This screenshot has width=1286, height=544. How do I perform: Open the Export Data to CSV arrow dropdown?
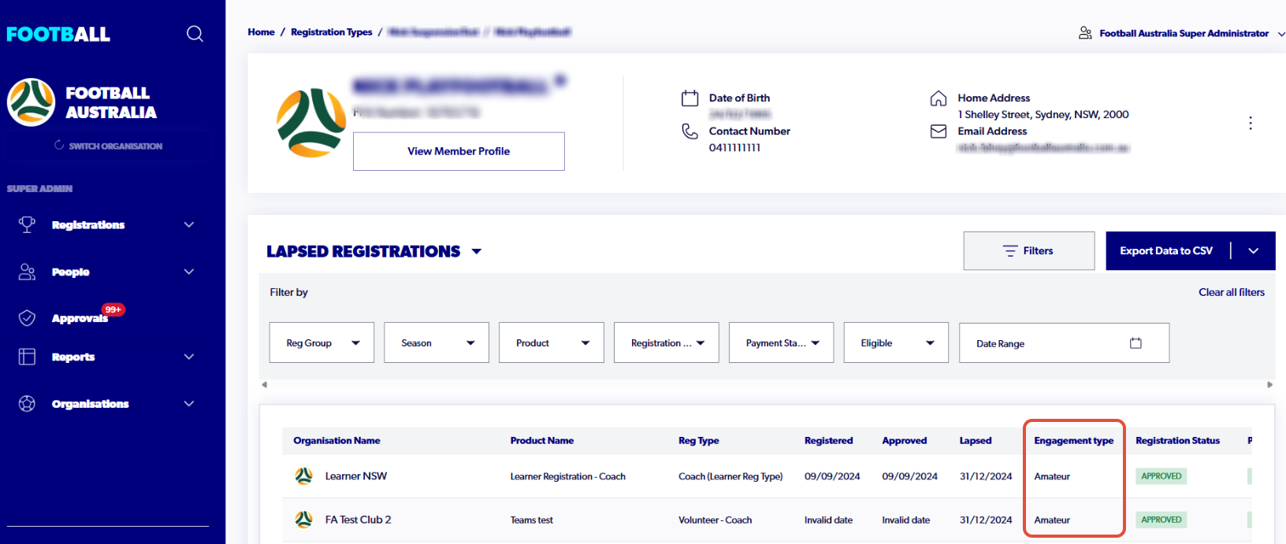pyautogui.click(x=1254, y=251)
